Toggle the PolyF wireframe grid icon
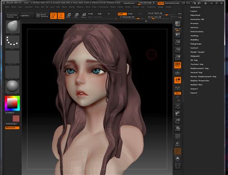 click(x=177, y=136)
